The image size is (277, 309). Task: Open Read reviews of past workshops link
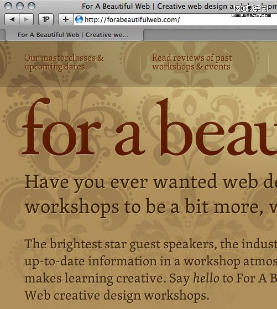pos(192,62)
